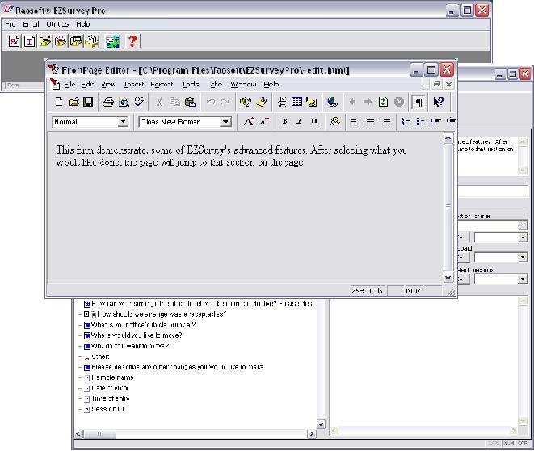Select 'Time of entry' tree item
This screenshot has height=451, width=534.
coord(111,398)
